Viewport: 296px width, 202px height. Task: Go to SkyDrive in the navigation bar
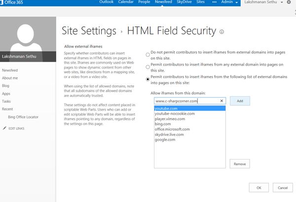click(184, 2)
